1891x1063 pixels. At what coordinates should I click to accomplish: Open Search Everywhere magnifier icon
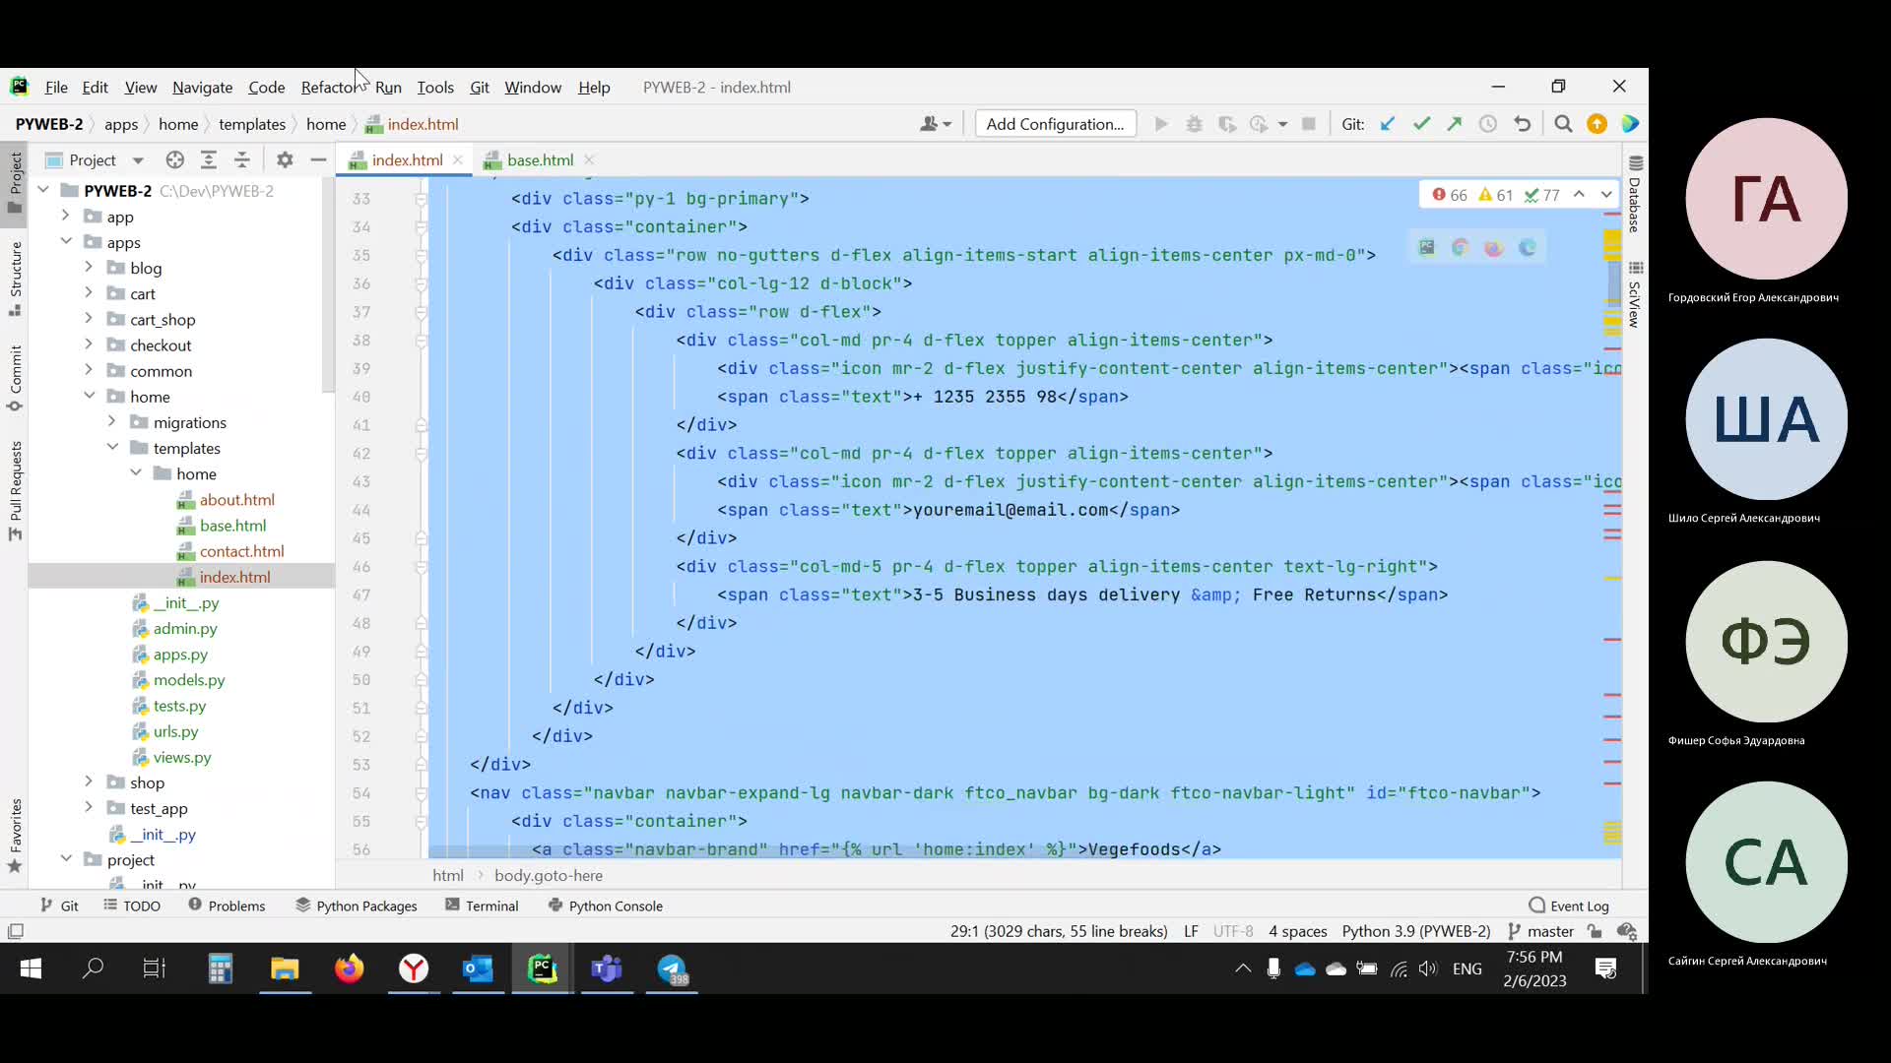1563,124
